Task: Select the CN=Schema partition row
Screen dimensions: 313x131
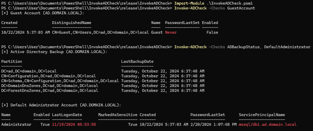Action: click(60, 81)
